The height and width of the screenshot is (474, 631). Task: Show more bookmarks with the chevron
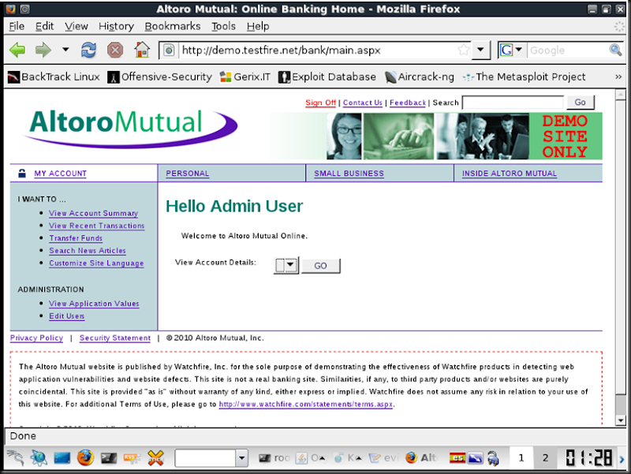coord(618,77)
